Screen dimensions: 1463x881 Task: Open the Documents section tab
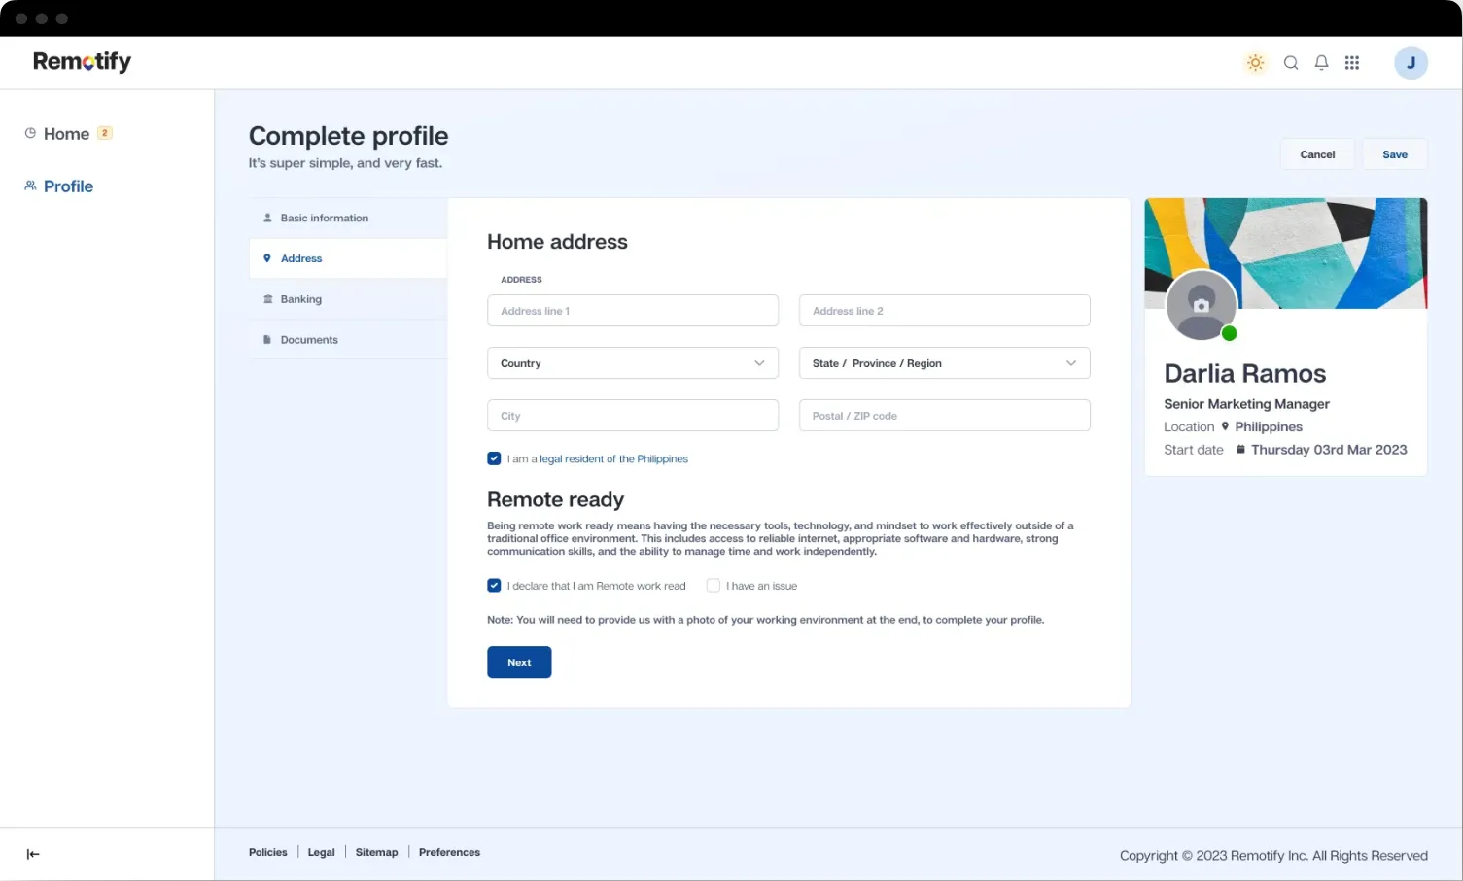click(x=309, y=340)
